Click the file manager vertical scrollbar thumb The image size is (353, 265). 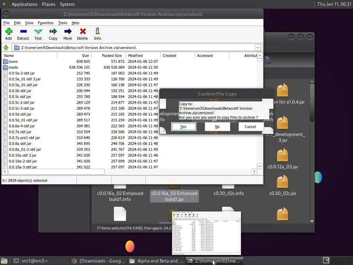tap(312, 102)
